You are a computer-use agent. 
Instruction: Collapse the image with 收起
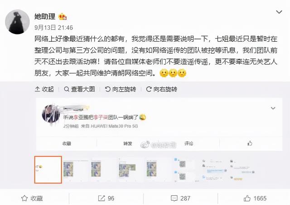pos(44,89)
